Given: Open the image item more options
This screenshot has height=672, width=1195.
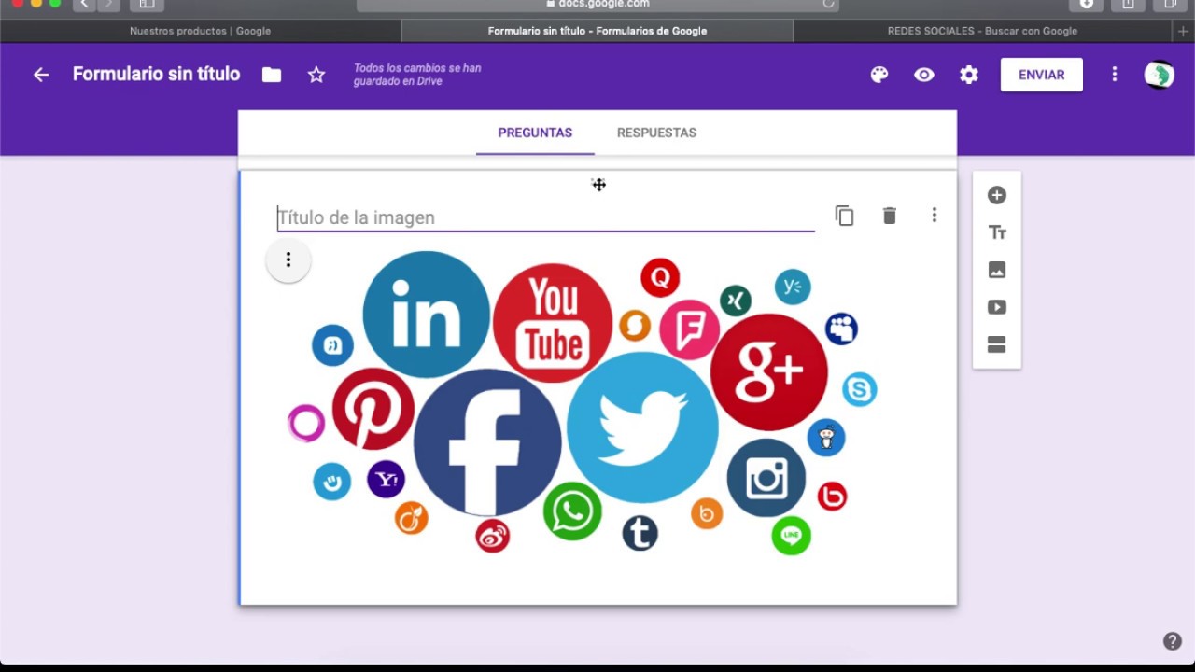Looking at the screenshot, I should click(x=934, y=216).
